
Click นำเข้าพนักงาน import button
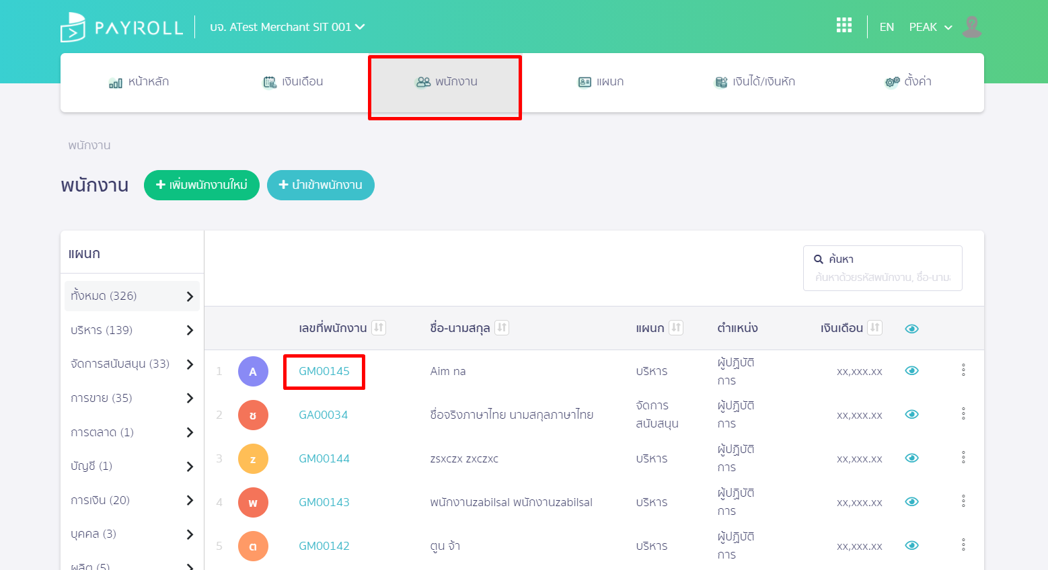[321, 185]
